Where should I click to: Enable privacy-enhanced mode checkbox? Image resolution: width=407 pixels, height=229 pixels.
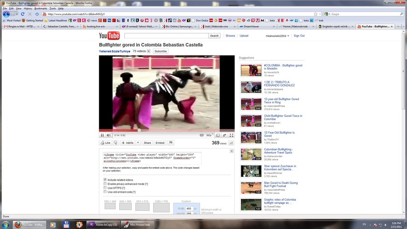click(x=105, y=184)
